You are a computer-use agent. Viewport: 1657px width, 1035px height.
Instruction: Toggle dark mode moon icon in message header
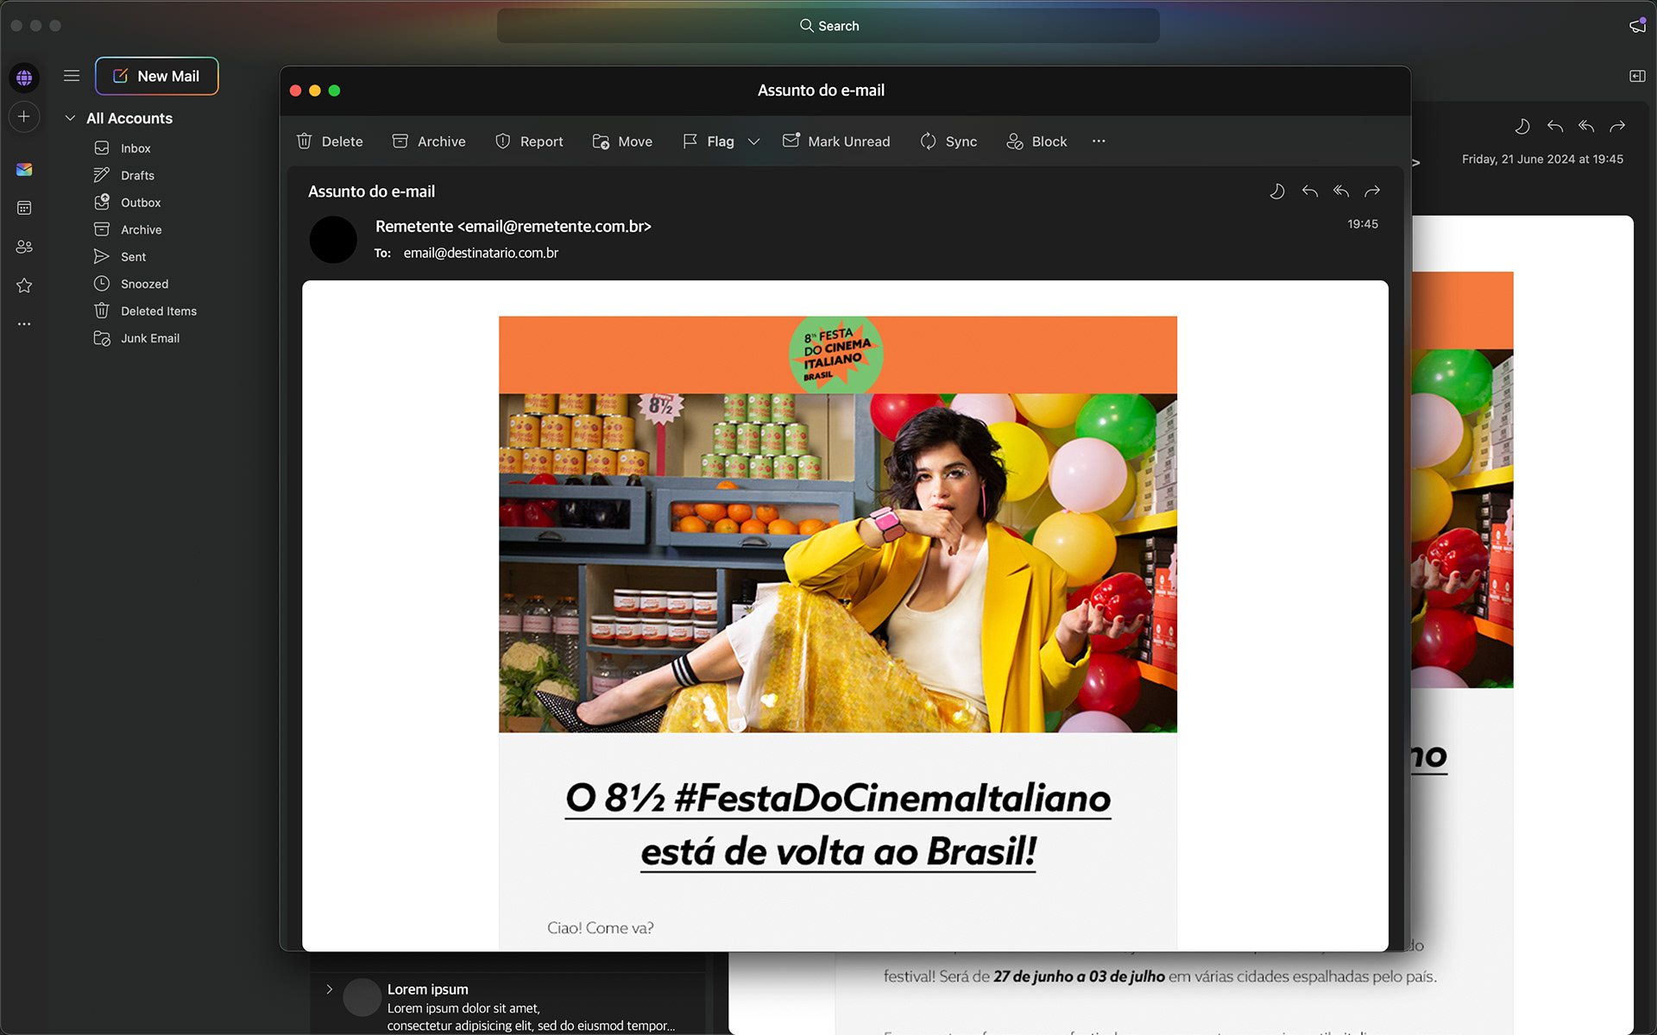pos(1277,191)
